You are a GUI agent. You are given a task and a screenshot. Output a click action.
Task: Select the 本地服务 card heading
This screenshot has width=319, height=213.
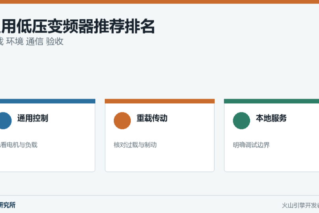[x=271, y=118]
